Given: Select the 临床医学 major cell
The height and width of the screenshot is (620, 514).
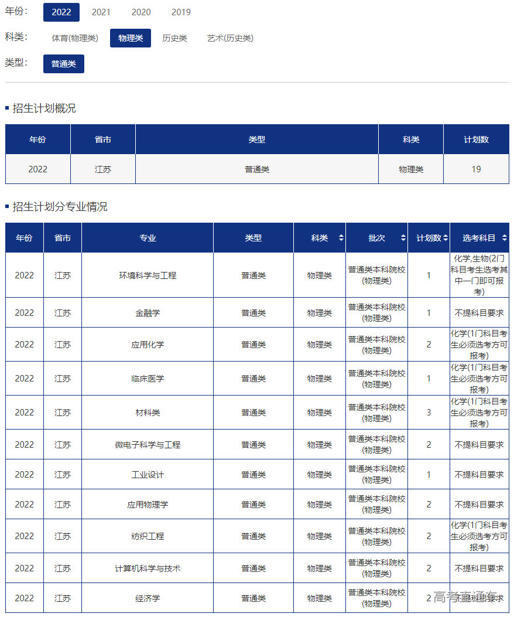Looking at the screenshot, I should click(x=148, y=379).
